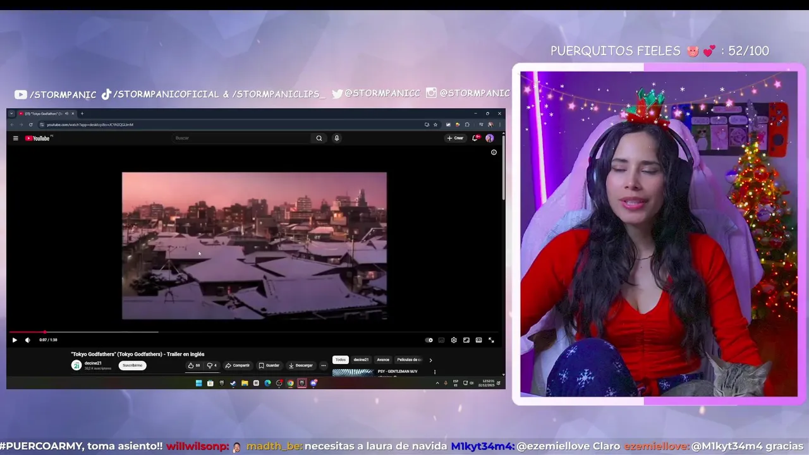Enter fullscreen on the video player
This screenshot has height=455, width=809.
[x=491, y=340]
